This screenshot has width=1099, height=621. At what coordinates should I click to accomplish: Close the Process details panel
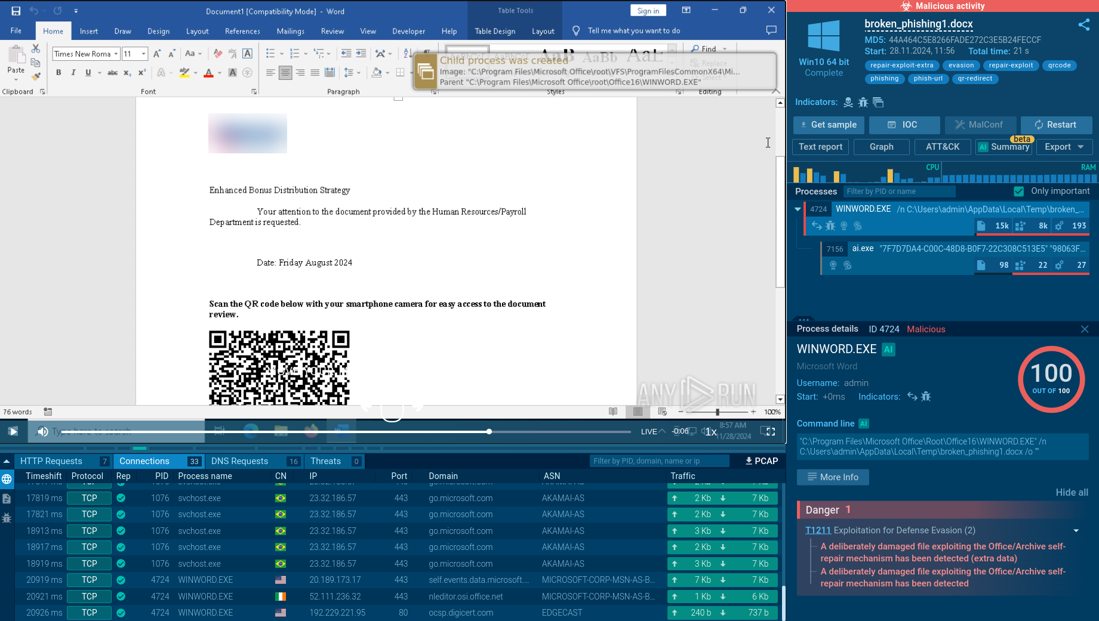click(1084, 329)
